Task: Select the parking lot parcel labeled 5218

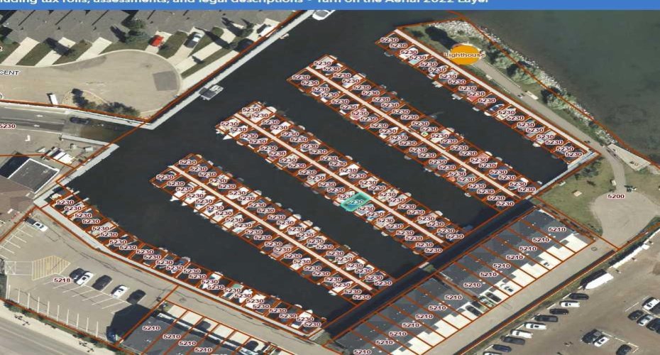Action: tap(62, 280)
